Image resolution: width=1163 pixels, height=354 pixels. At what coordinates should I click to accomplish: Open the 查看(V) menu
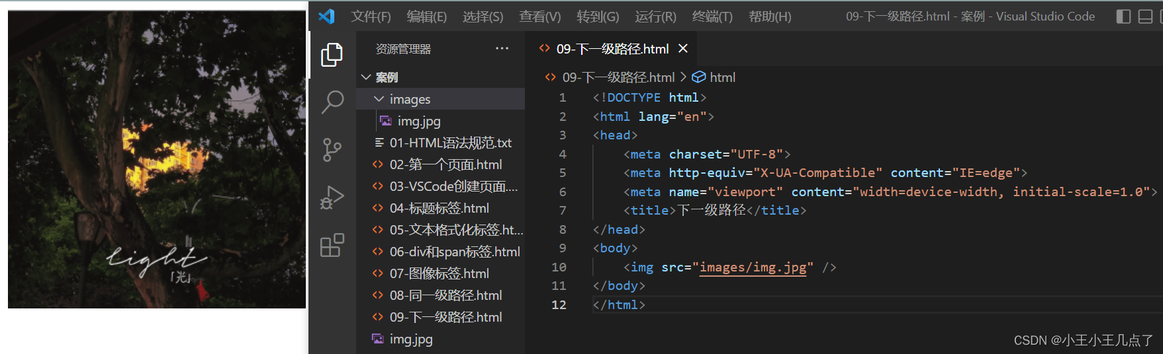coord(539,17)
